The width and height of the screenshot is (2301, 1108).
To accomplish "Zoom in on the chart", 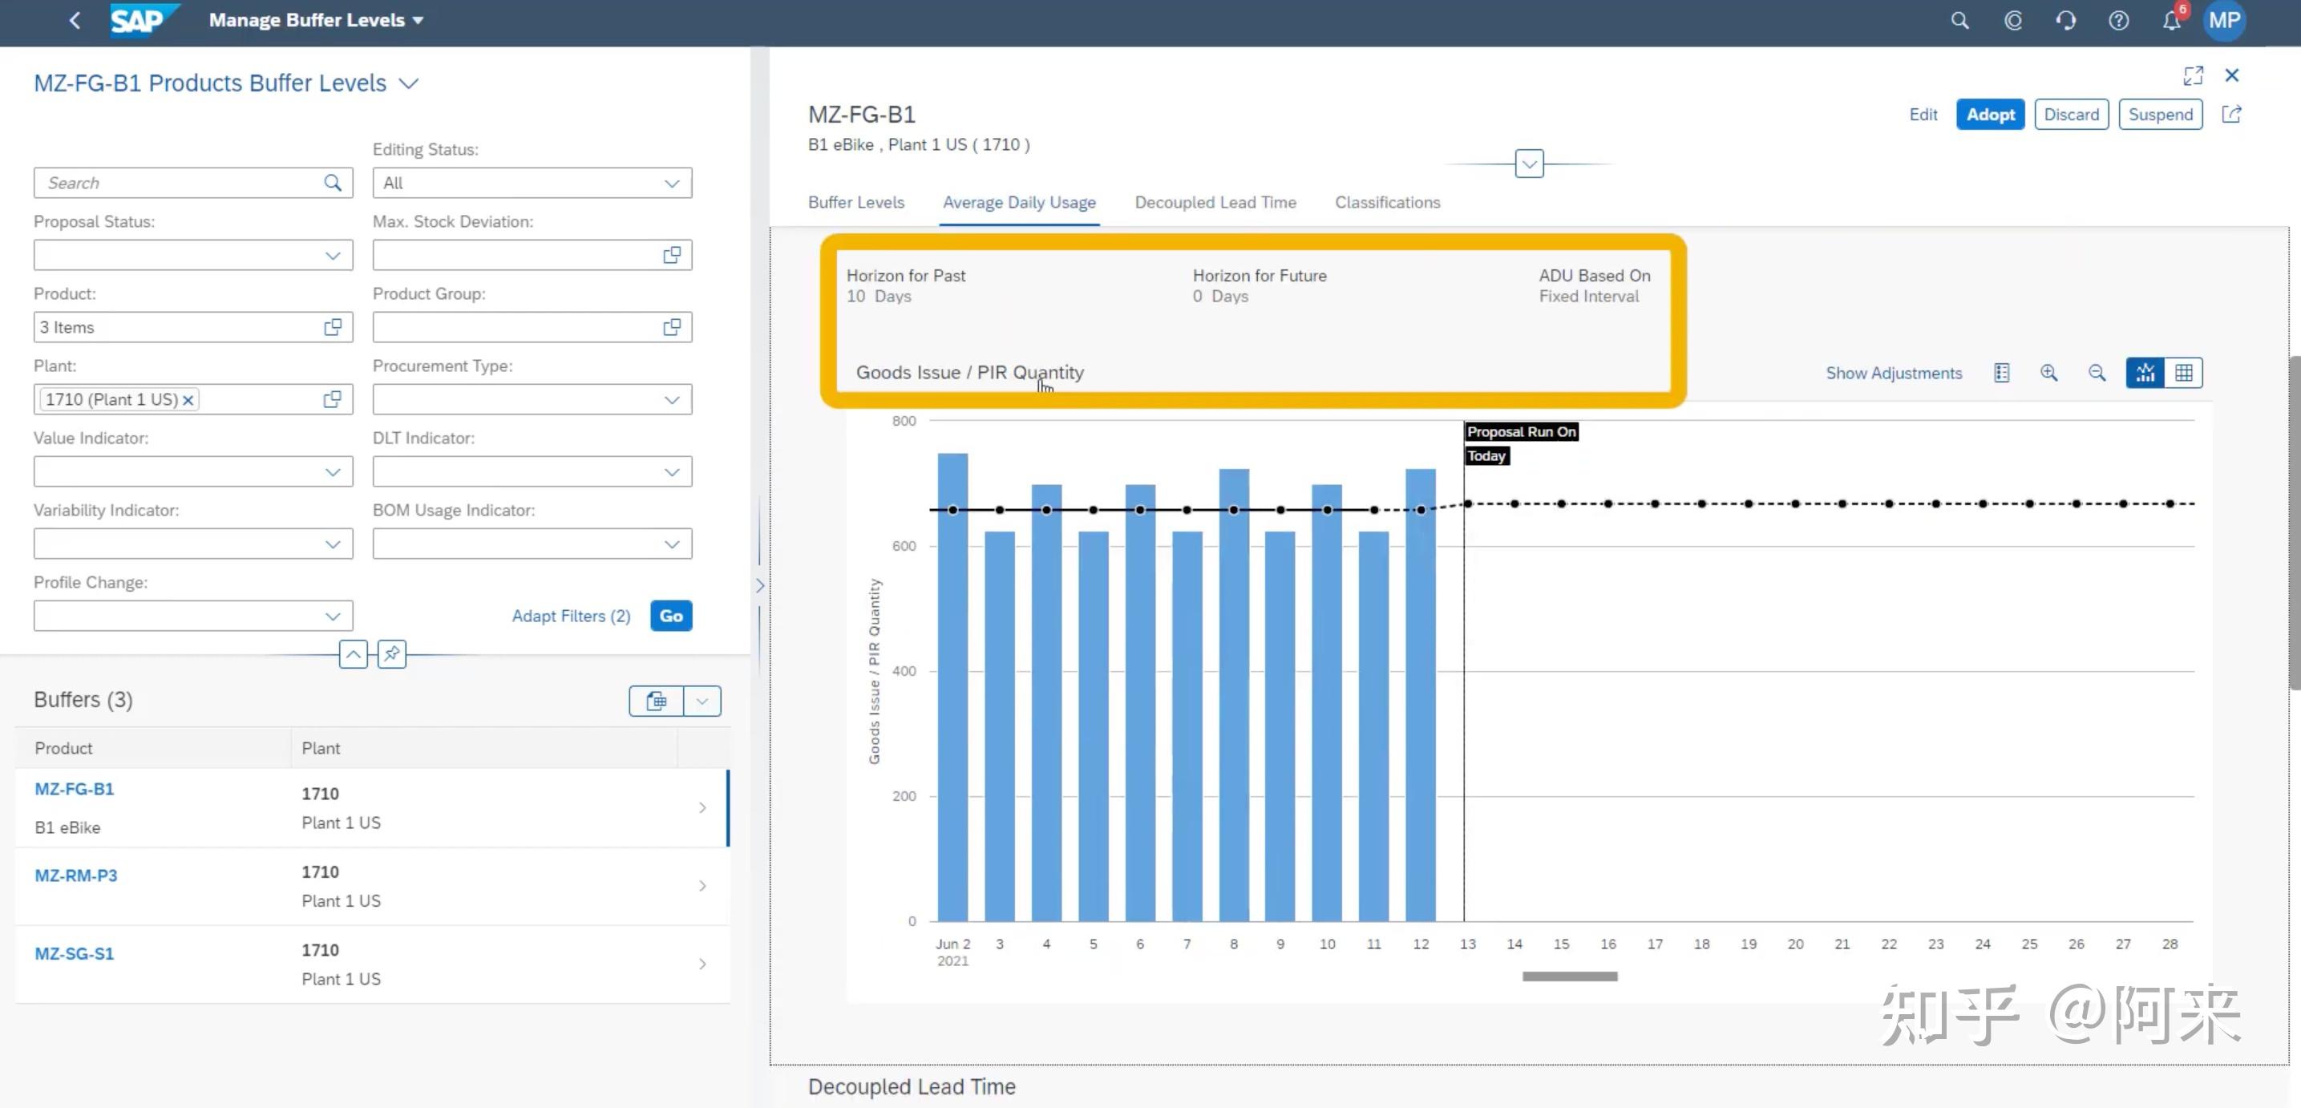I will point(2048,373).
